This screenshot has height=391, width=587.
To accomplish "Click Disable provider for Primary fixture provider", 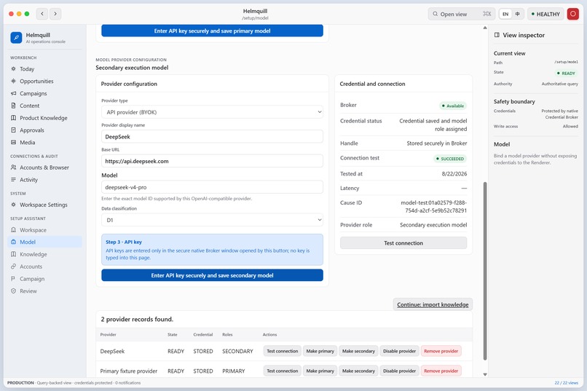I will (x=399, y=371).
